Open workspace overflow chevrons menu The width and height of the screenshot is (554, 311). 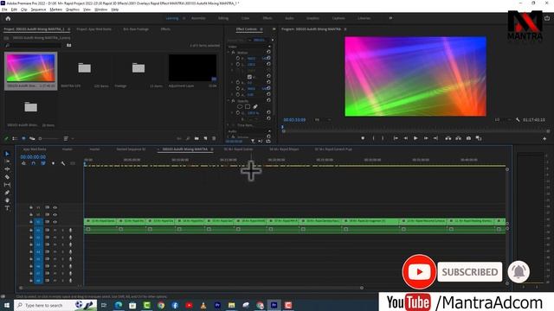(390, 18)
